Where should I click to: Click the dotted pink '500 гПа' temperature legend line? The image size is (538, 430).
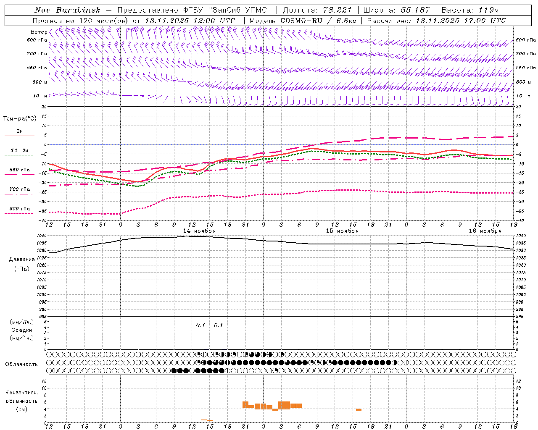coord(19,214)
